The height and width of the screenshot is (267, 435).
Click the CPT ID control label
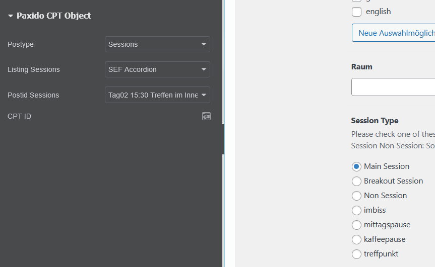pos(19,116)
